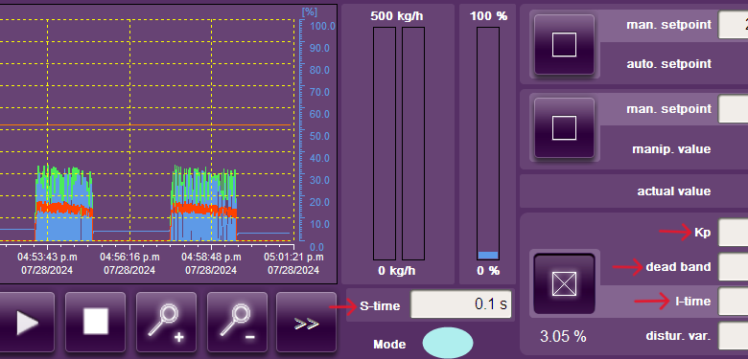The height and width of the screenshot is (359, 748).
Task: Toggle the crossed-box controller parameter button
Action: pos(564,283)
